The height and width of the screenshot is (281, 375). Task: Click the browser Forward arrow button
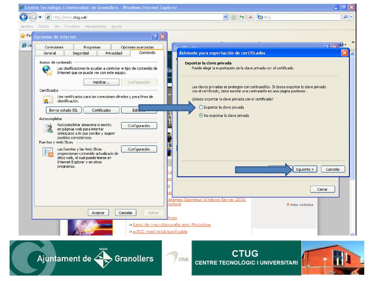click(33, 17)
